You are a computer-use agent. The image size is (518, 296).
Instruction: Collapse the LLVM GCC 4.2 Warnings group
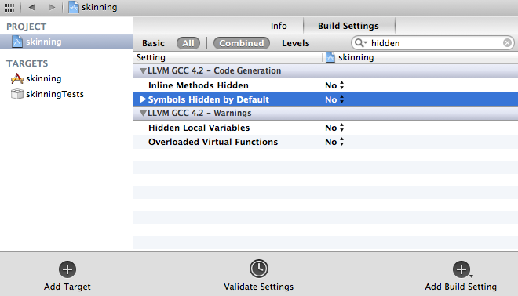[x=143, y=113]
